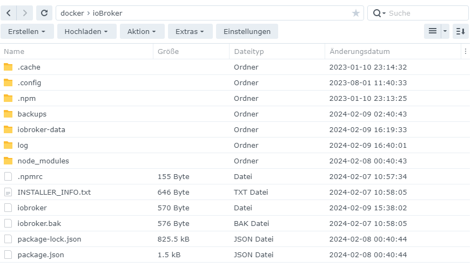This screenshot has height=268, width=471.
Task: Click the .npm folder name
Action: (26, 98)
